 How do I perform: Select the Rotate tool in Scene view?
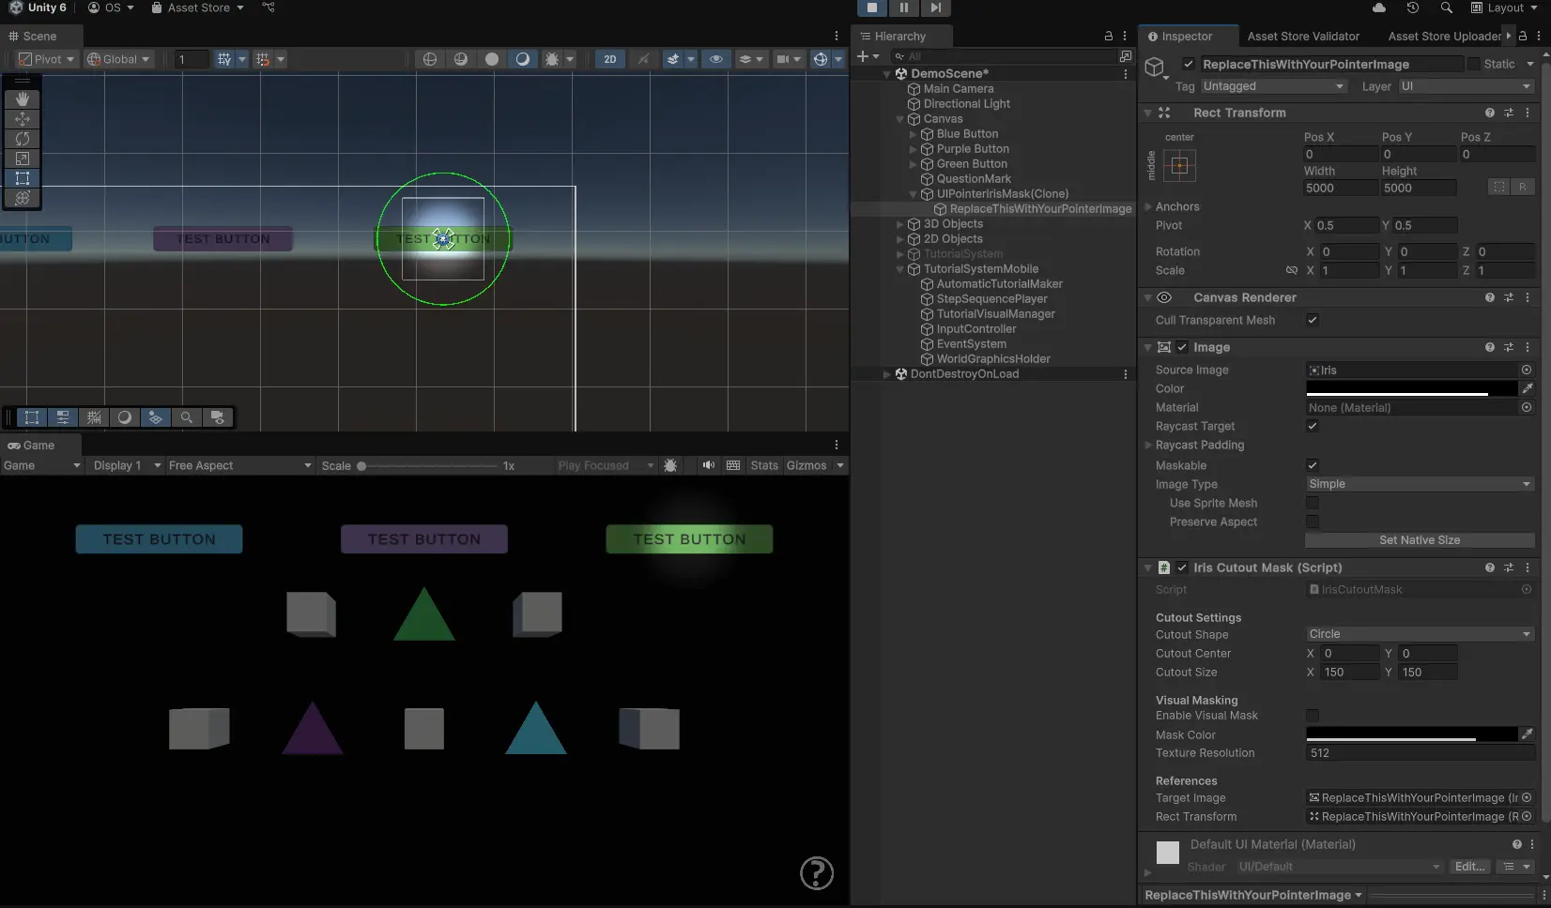(x=23, y=139)
